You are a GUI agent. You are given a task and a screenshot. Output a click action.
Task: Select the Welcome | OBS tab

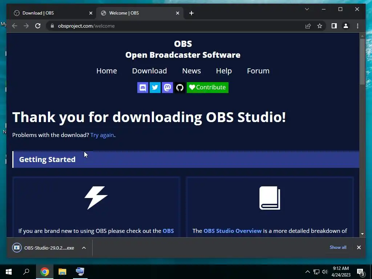click(140, 13)
